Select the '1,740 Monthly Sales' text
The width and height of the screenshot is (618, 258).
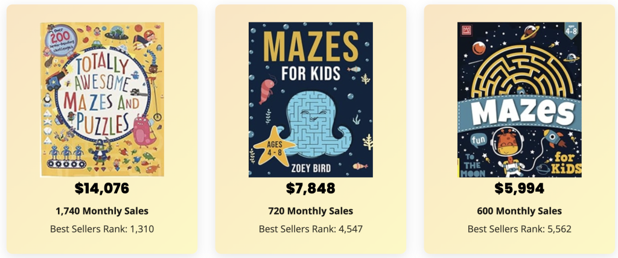point(102,211)
